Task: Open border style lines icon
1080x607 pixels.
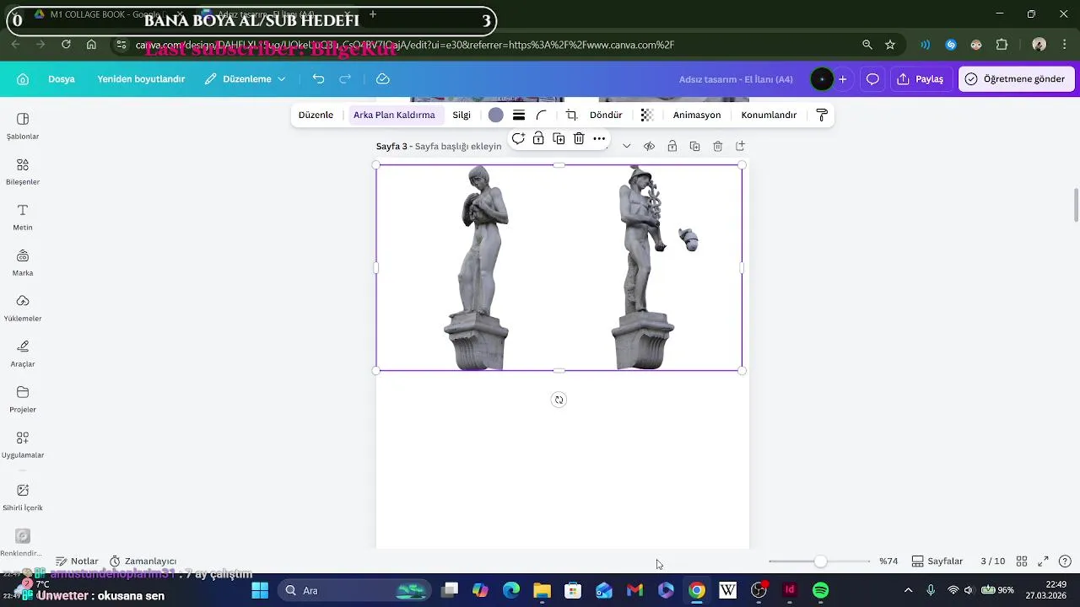Action: point(519,115)
